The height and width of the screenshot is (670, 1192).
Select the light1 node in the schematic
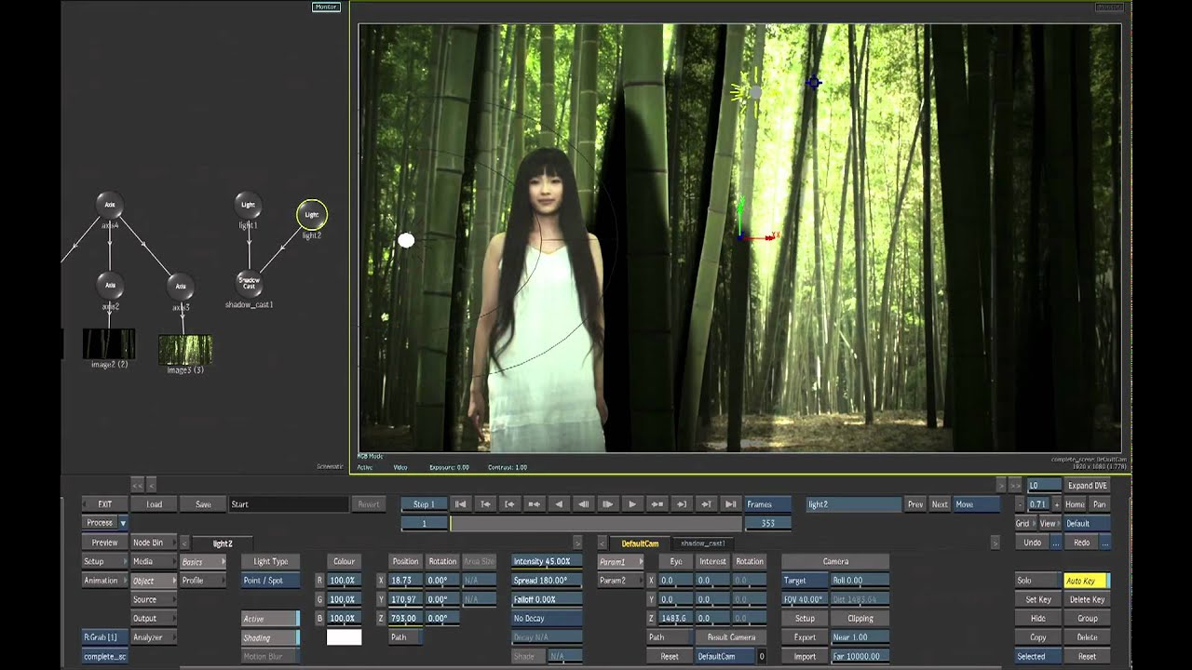coord(248,205)
